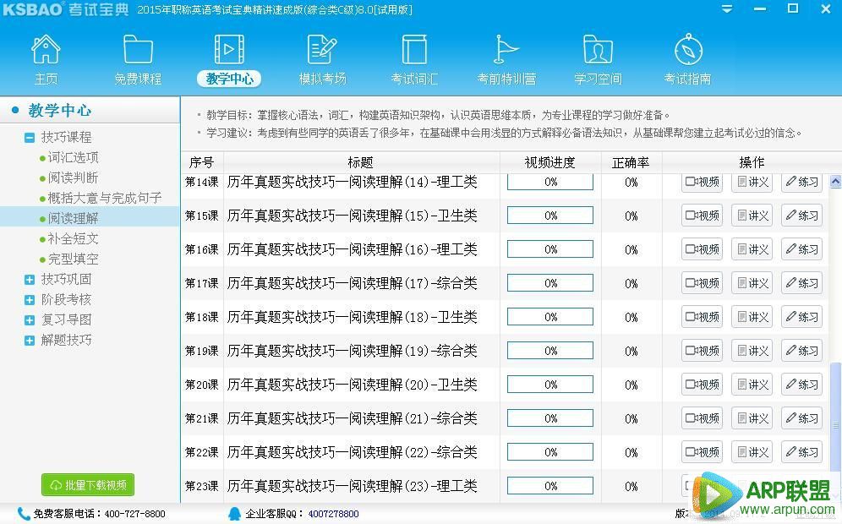
Task: Click the 0% accuracy value of 第16课
Action: pyautogui.click(x=631, y=249)
